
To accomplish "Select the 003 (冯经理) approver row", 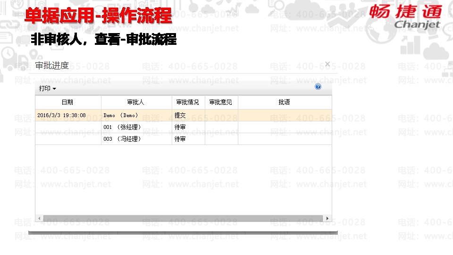I will (x=184, y=139).
